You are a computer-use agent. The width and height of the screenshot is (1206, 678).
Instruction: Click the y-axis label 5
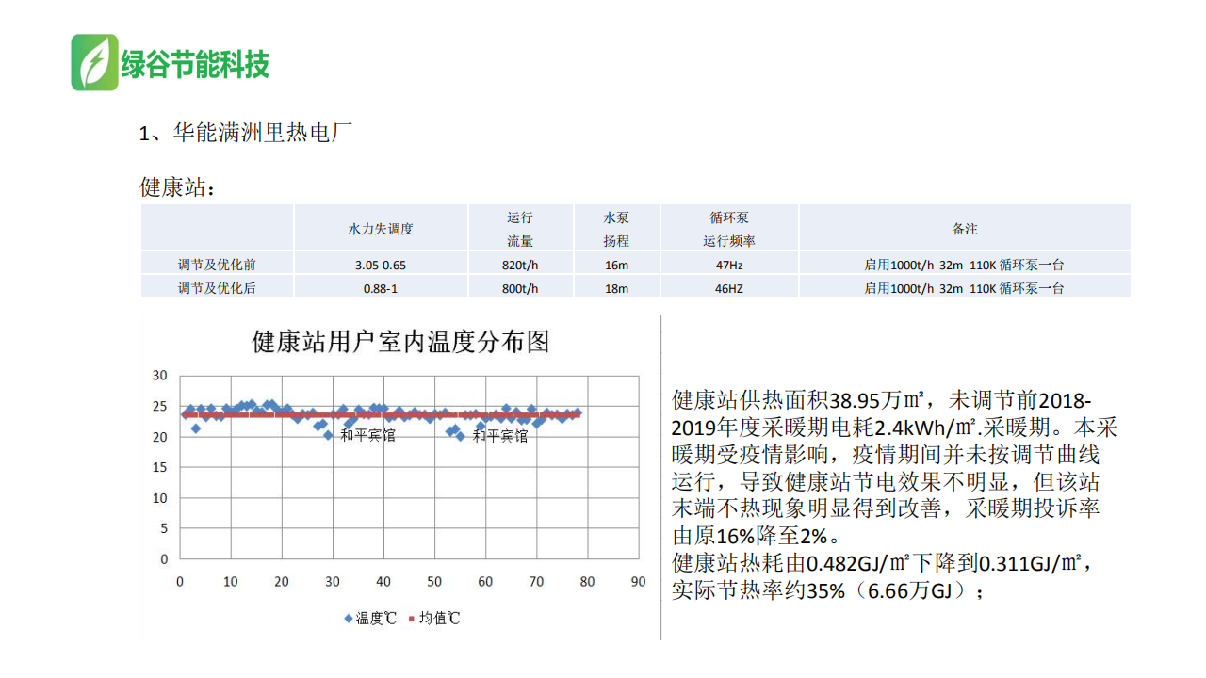pos(164,528)
